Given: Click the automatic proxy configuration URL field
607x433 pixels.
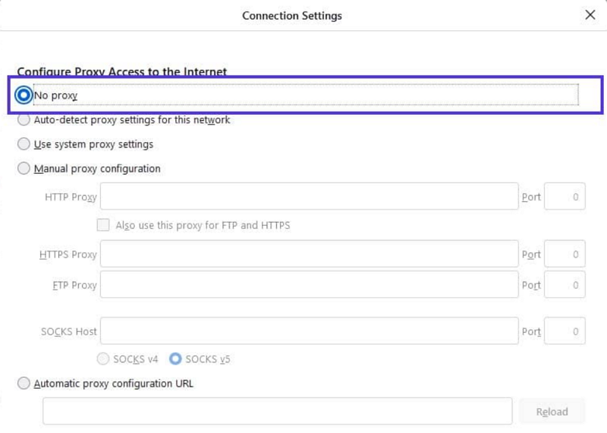Looking at the screenshot, I should click(x=277, y=411).
